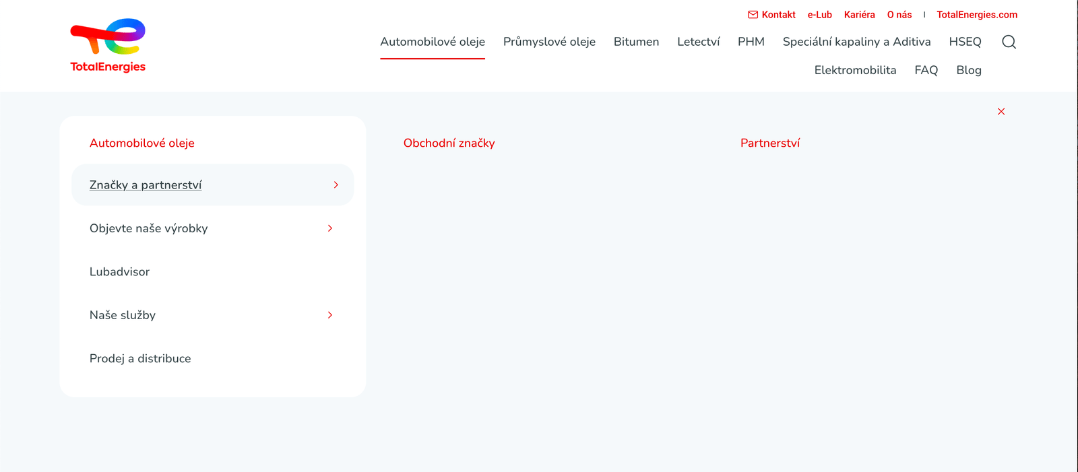Go to the FAQ page
Image resolution: width=1078 pixels, height=472 pixels.
926,70
